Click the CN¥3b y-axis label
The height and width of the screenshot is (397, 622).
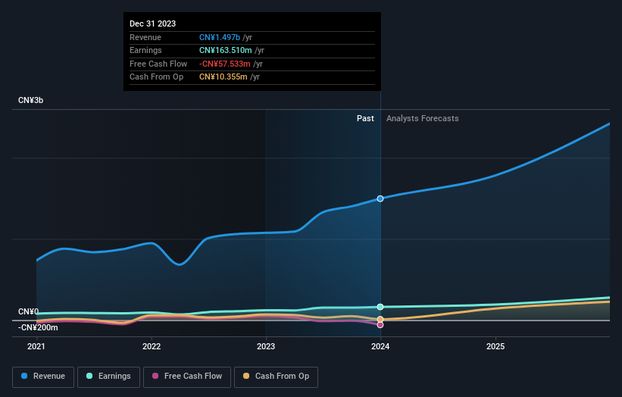click(x=30, y=100)
